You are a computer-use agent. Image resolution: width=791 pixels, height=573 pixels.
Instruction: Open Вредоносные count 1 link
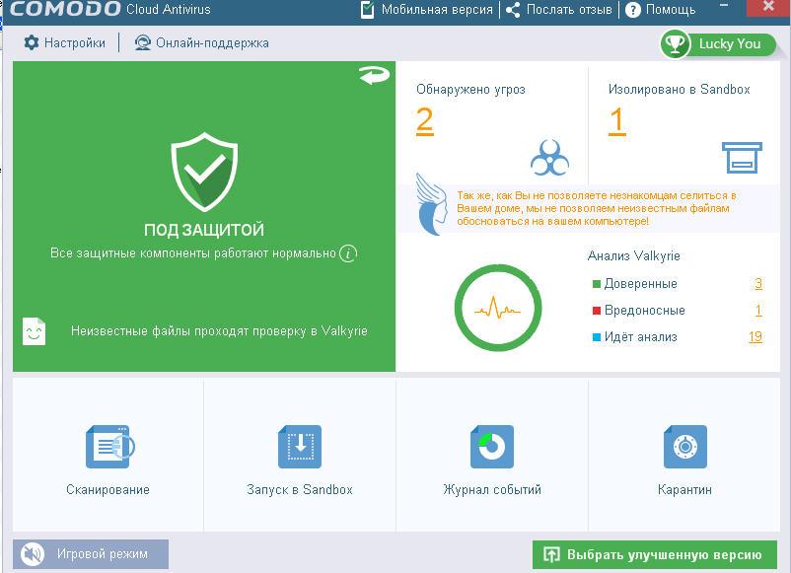click(x=758, y=311)
